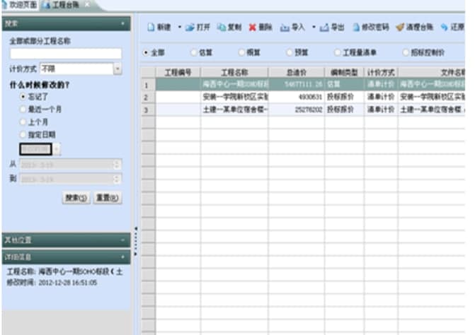Click the 估算 cell in row 1
The height and width of the screenshot is (335, 475).
344,85
